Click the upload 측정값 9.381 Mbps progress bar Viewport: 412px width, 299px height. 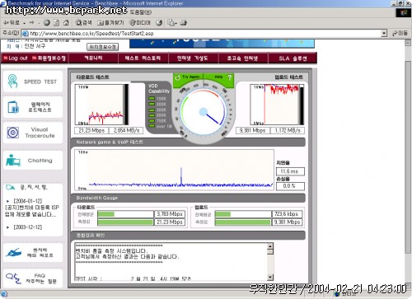243,222
